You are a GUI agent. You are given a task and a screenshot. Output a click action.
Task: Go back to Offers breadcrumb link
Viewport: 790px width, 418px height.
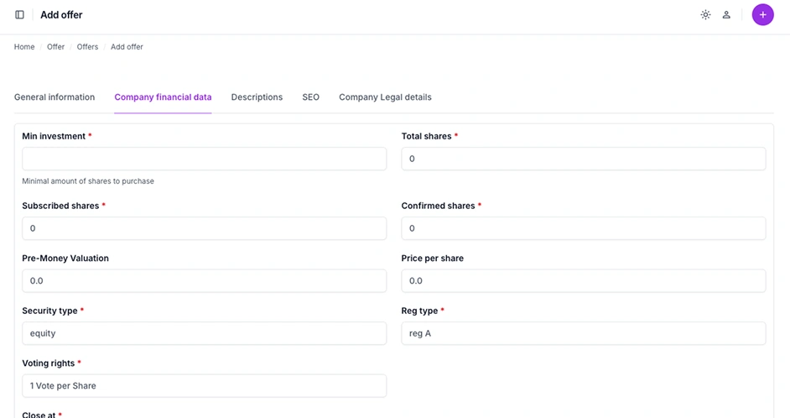pos(87,47)
